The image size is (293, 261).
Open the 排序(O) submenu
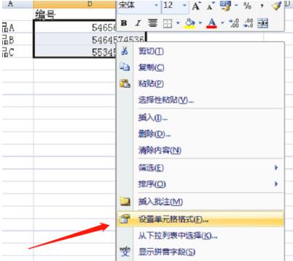[x=200, y=184]
